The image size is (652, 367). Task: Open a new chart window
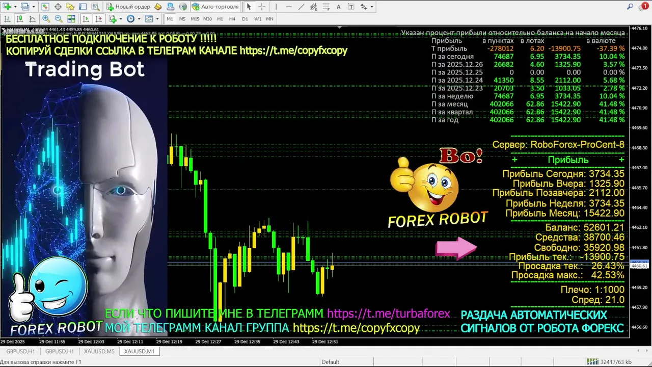[x=7, y=7]
